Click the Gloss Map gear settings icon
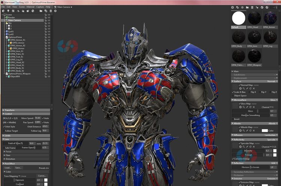The height and width of the screenshot is (186, 281). pyautogui.click(x=240, y=107)
